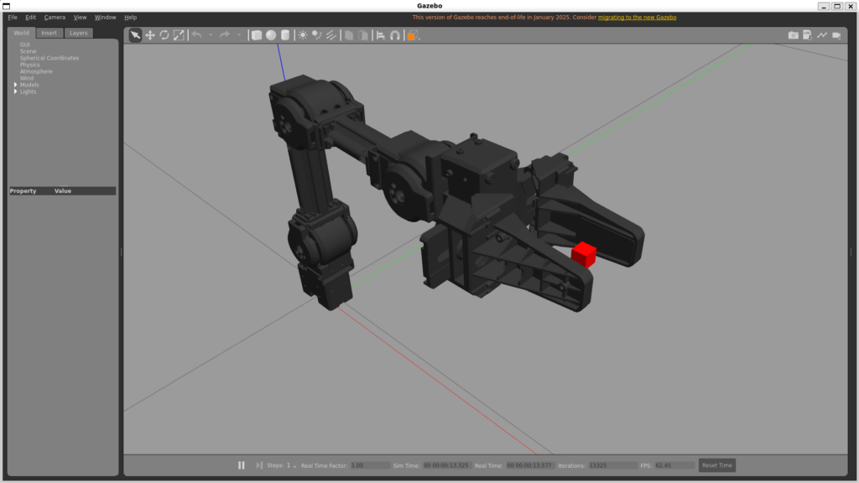Toggle the orange view angle button
The width and height of the screenshot is (859, 483).
coord(411,35)
